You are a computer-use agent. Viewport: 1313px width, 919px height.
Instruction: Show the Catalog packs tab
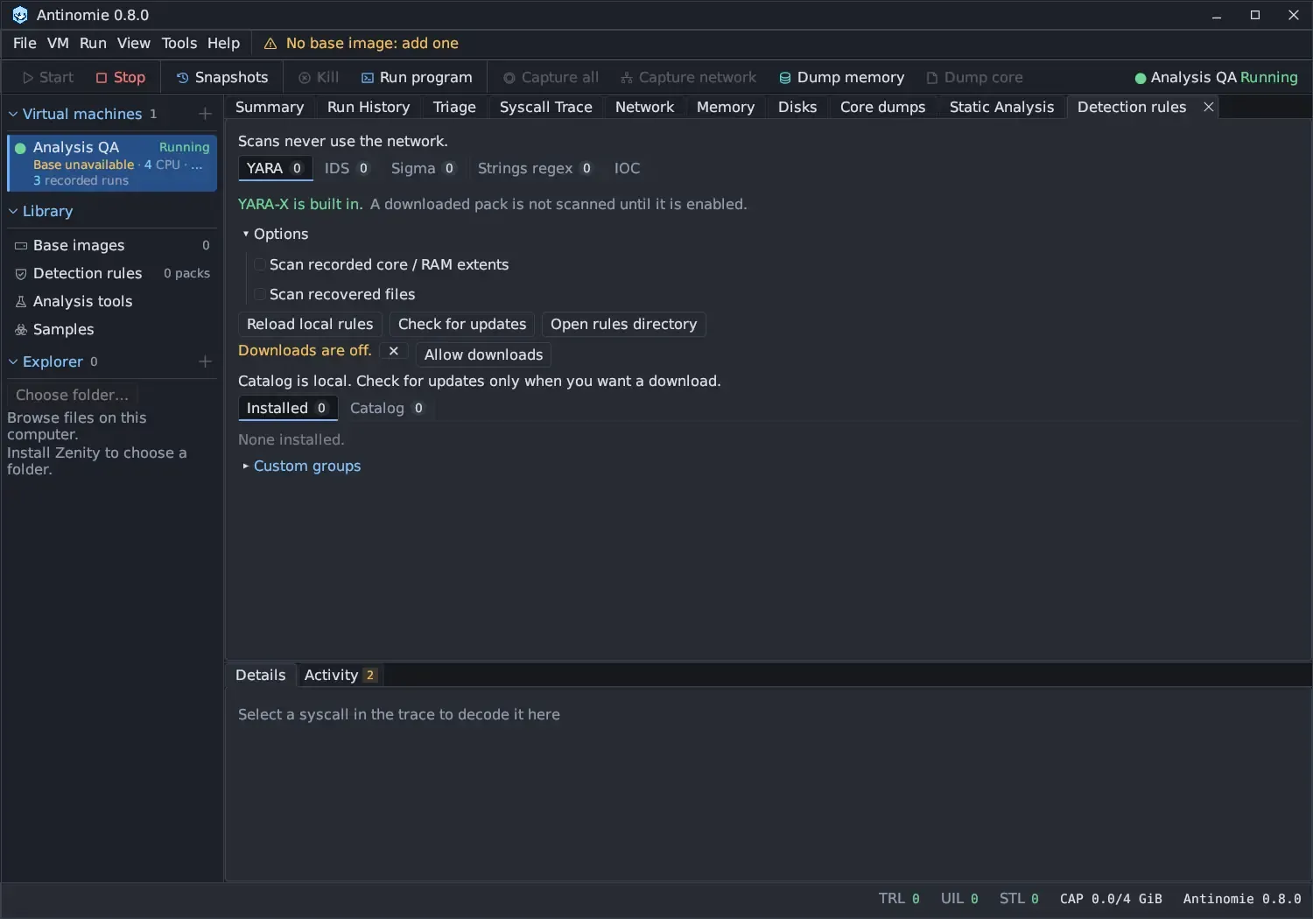(x=387, y=408)
